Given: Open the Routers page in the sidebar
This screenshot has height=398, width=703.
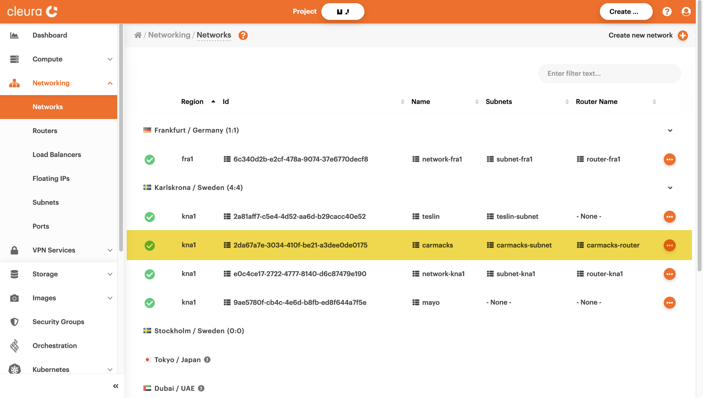Looking at the screenshot, I should point(45,131).
